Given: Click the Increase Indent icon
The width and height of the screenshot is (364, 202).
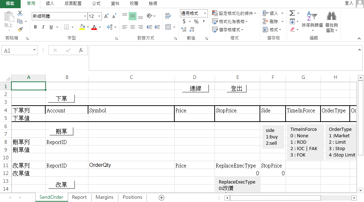Looking at the screenshot, I should 158,27.
